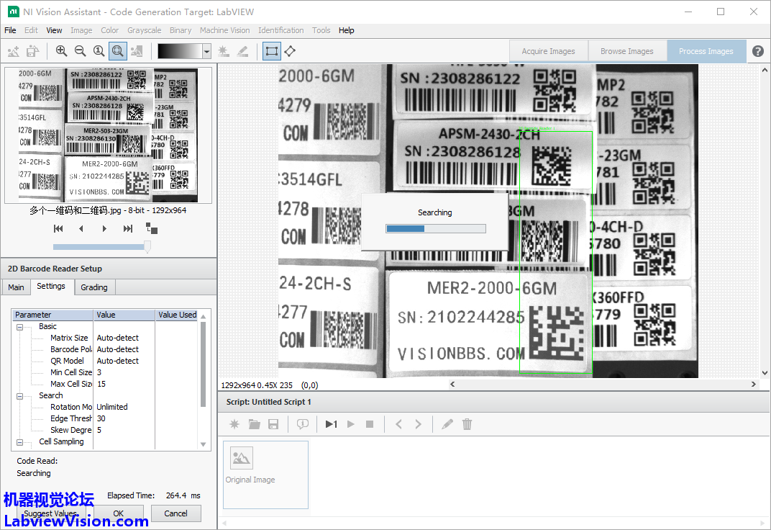Open the View menu
Viewport: 771px width, 530px height.
point(54,30)
